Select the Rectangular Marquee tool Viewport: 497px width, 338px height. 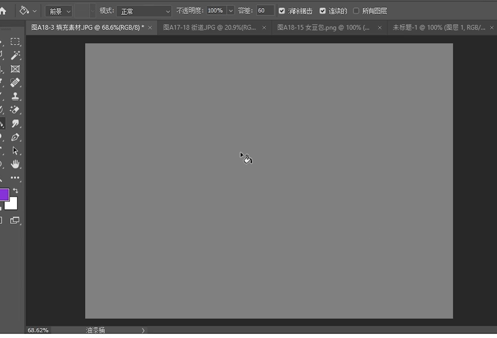click(x=15, y=42)
